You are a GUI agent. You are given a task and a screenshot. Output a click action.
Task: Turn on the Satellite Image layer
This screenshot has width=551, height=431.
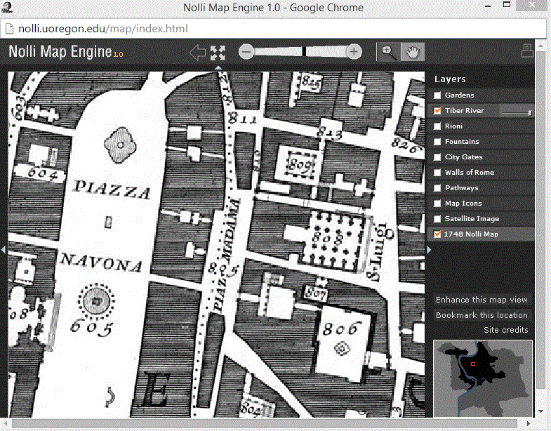438,219
